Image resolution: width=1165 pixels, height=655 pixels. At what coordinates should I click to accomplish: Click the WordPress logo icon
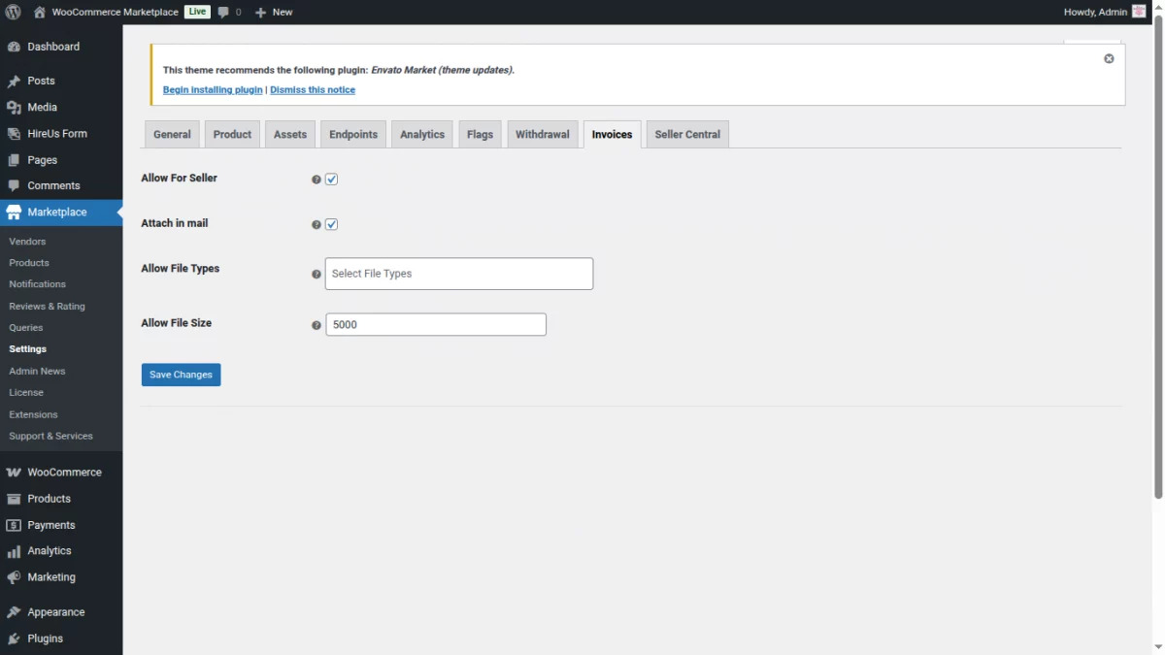[14, 12]
